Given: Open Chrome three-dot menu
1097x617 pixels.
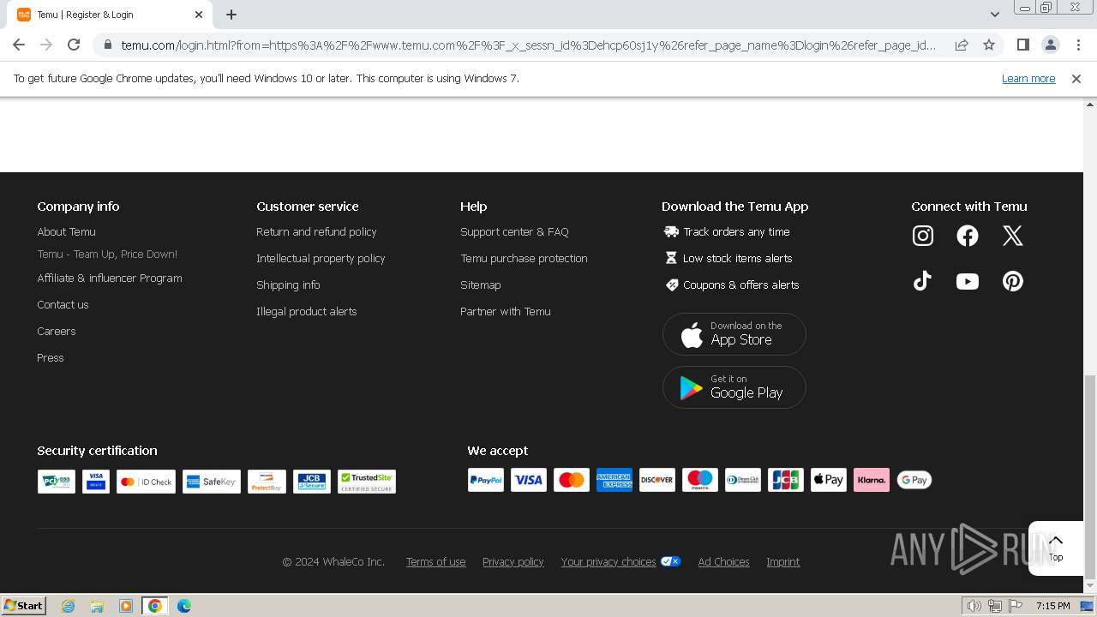Looking at the screenshot, I should click(x=1078, y=45).
